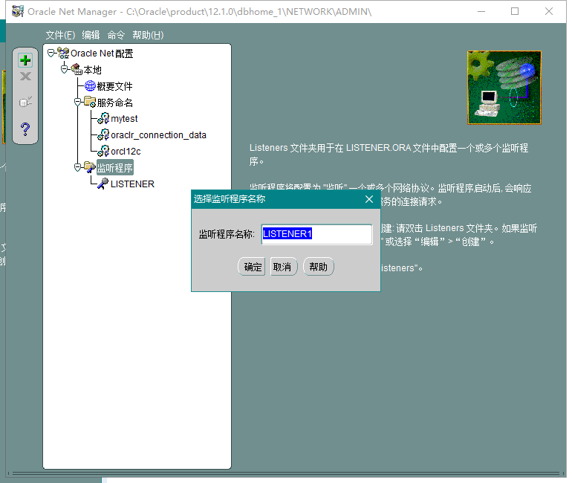Select the 本地 tree label
The width and height of the screenshot is (572, 483).
pos(92,70)
